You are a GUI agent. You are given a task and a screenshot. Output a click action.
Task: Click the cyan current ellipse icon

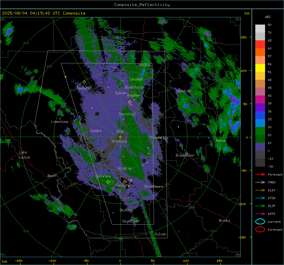coord(260,222)
